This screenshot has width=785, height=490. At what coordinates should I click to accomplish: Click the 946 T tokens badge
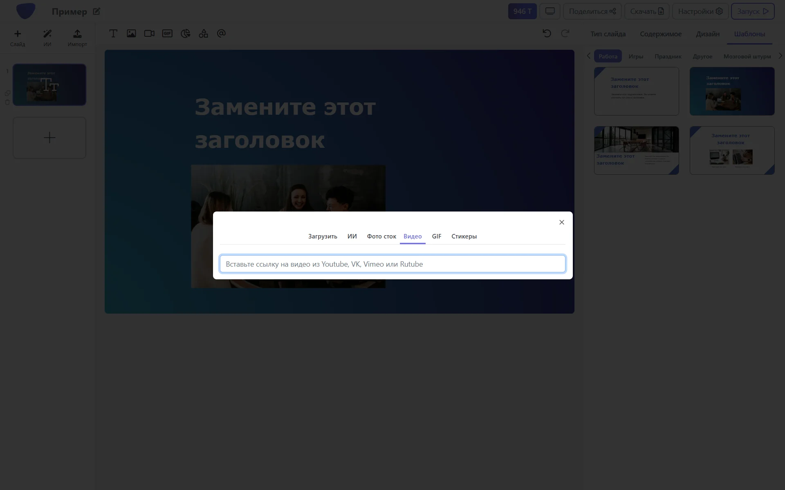click(522, 11)
